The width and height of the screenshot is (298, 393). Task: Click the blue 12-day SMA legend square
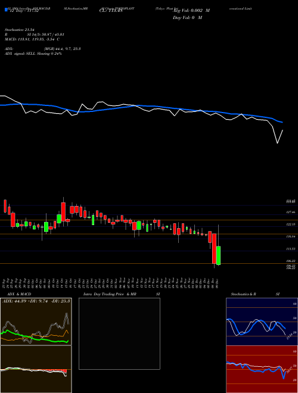pos(7,10)
